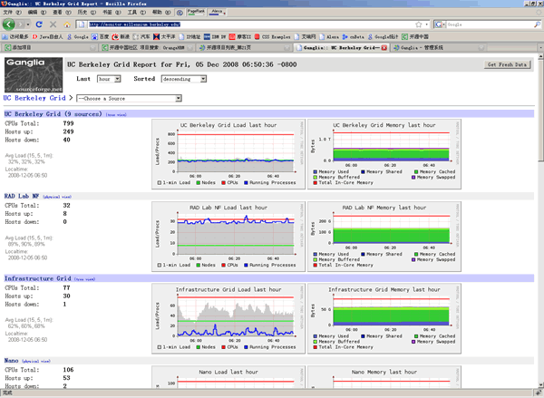Open the RAD Lab NF cluster link
The image size is (544, 398).
(x=23, y=195)
